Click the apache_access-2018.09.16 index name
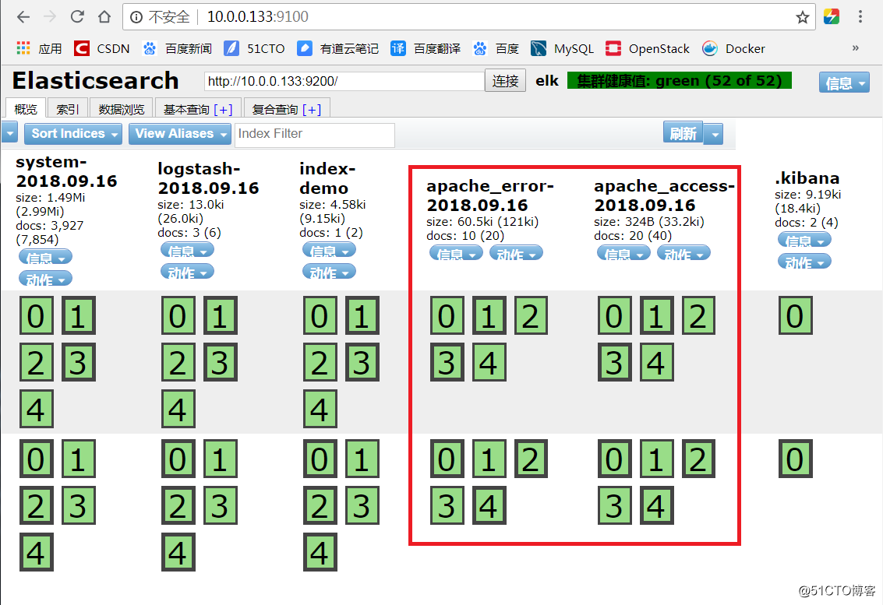 tap(665, 195)
